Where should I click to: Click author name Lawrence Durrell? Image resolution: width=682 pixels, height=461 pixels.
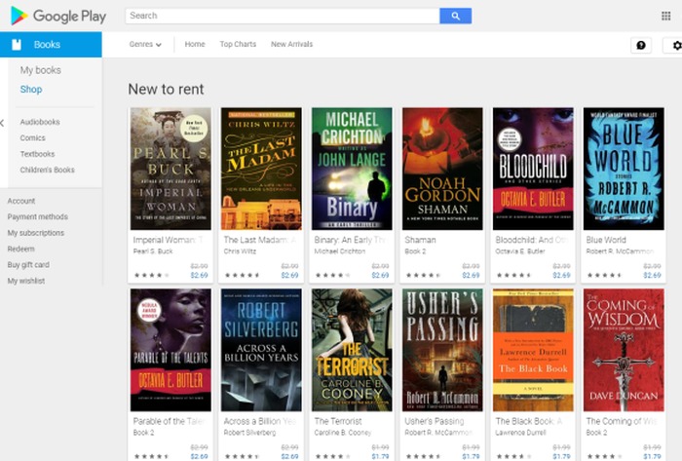(520, 433)
